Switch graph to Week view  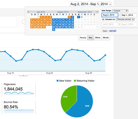pyautogui.click(x=98, y=37)
